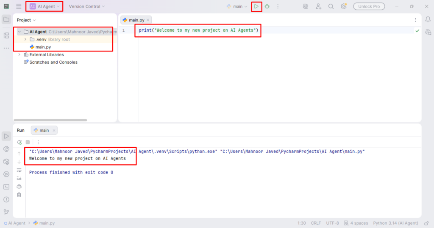Change CRLF line separator
The width and height of the screenshot is (434, 228).
coord(316,223)
